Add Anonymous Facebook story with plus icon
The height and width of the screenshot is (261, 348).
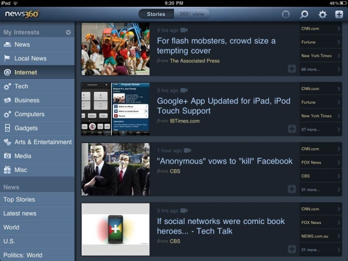pyautogui.click(x=292, y=189)
